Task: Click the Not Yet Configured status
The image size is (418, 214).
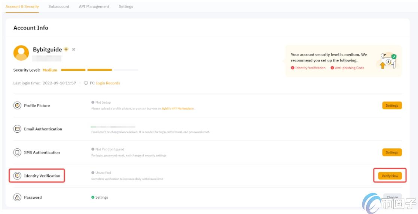Action: click(110, 149)
